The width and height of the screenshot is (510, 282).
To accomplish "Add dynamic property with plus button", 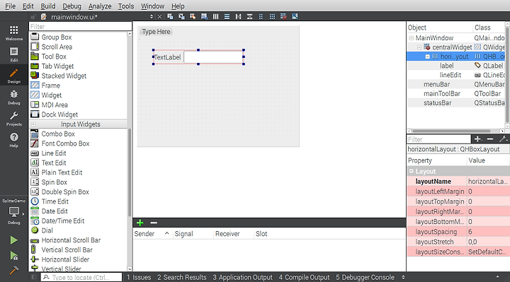I will click(x=477, y=139).
